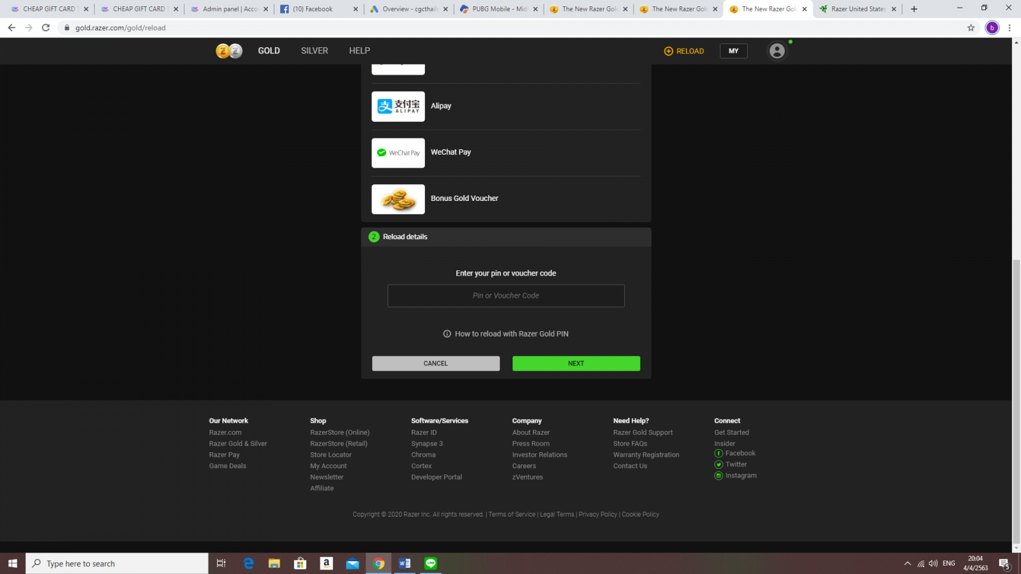Open Contact Us footer link
This screenshot has width=1021, height=574.
click(x=630, y=466)
